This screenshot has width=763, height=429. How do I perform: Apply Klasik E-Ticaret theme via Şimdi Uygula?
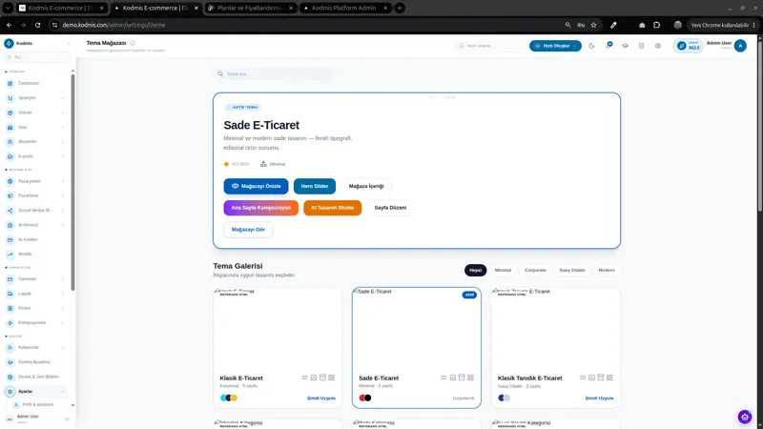click(321, 398)
